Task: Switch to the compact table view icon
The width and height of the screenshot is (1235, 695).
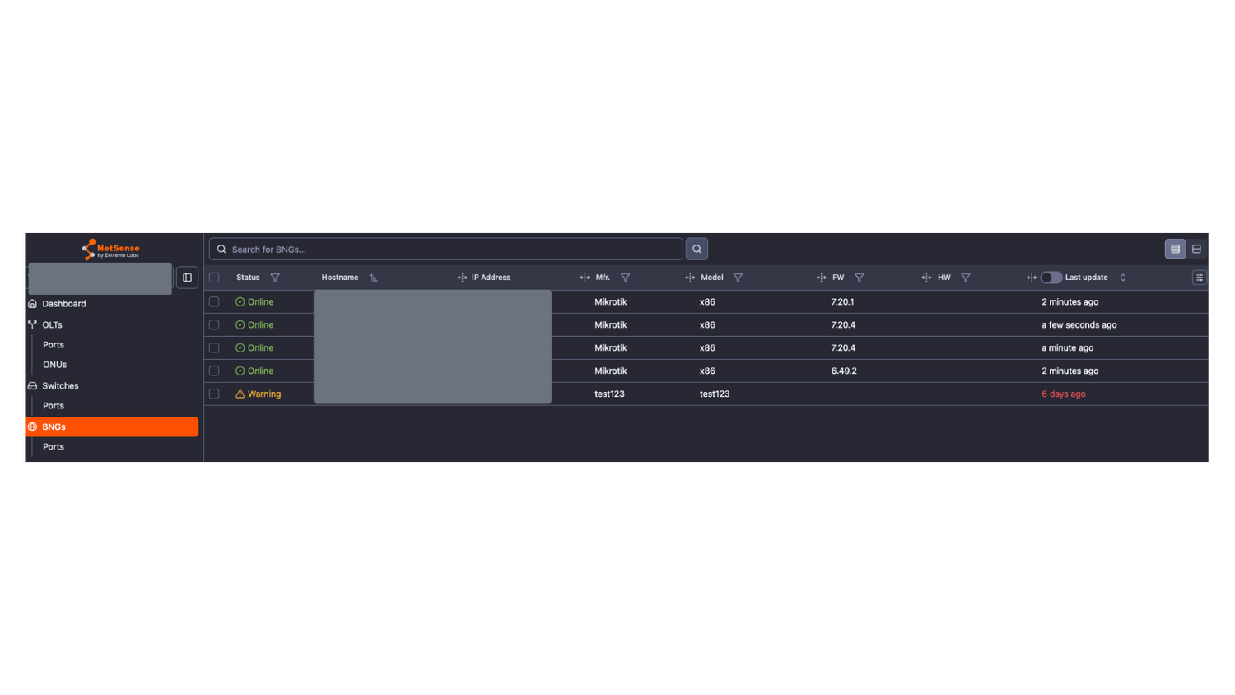Action: pyautogui.click(x=1175, y=249)
